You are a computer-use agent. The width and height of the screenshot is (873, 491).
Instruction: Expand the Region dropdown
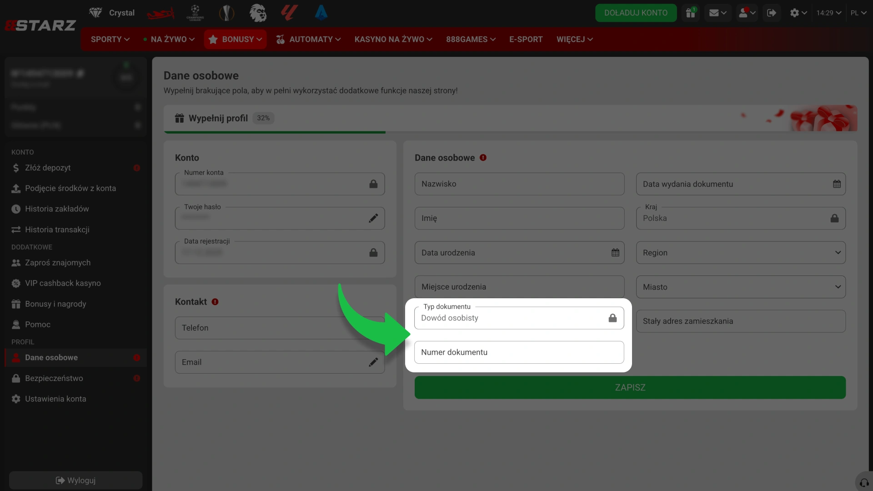(741, 253)
